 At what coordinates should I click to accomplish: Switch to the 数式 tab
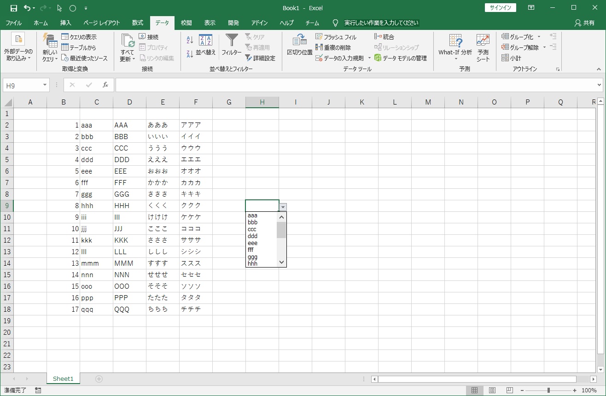click(138, 23)
